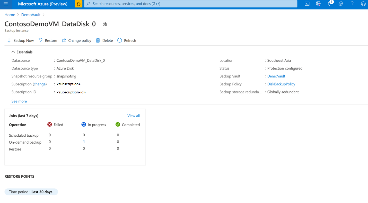This screenshot has height=203, width=368.
Task: Select the Datasource value ContosoDemoVM_DataDisk_0
Action: pos(81,60)
